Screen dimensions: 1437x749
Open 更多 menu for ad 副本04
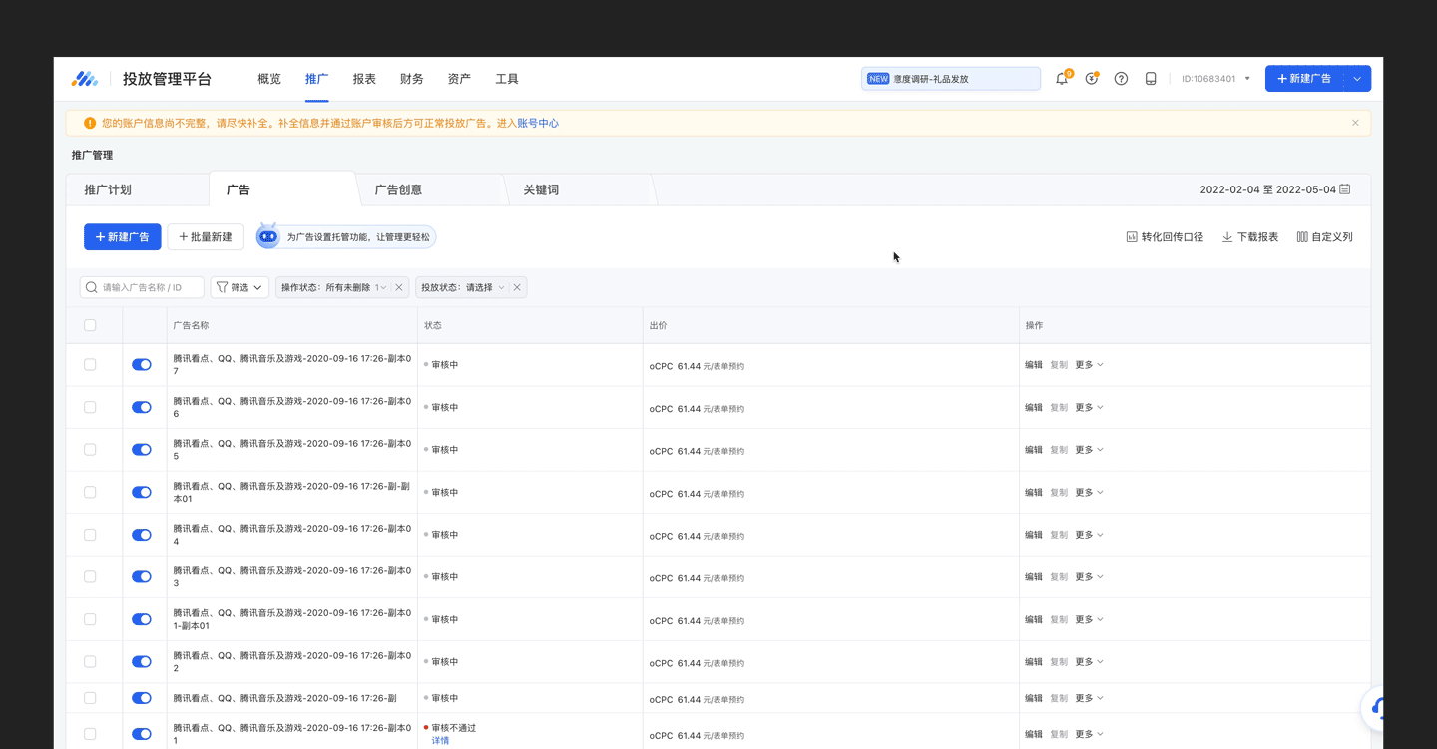click(1089, 535)
